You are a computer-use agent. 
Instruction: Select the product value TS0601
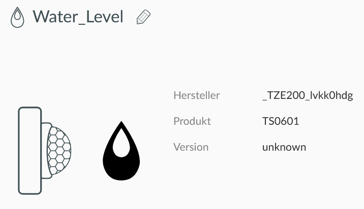[x=281, y=121]
